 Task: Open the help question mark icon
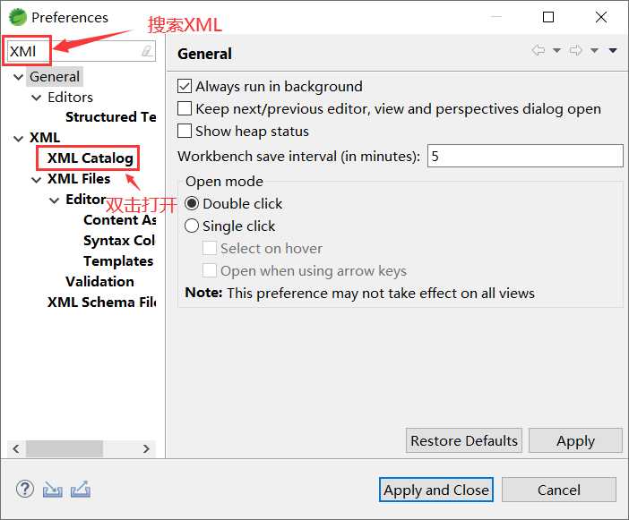pos(25,489)
